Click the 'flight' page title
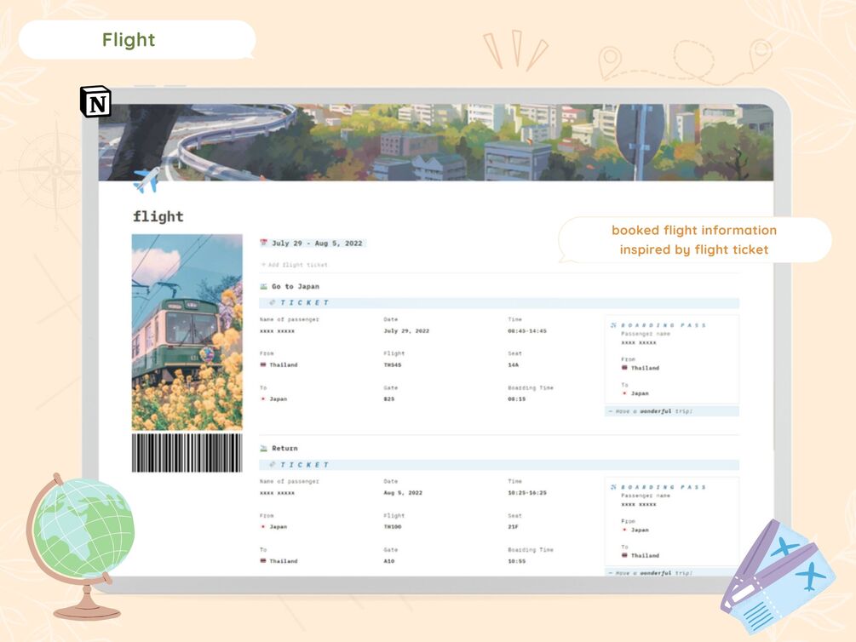The height and width of the screenshot is (642, 856). (158, 217)
